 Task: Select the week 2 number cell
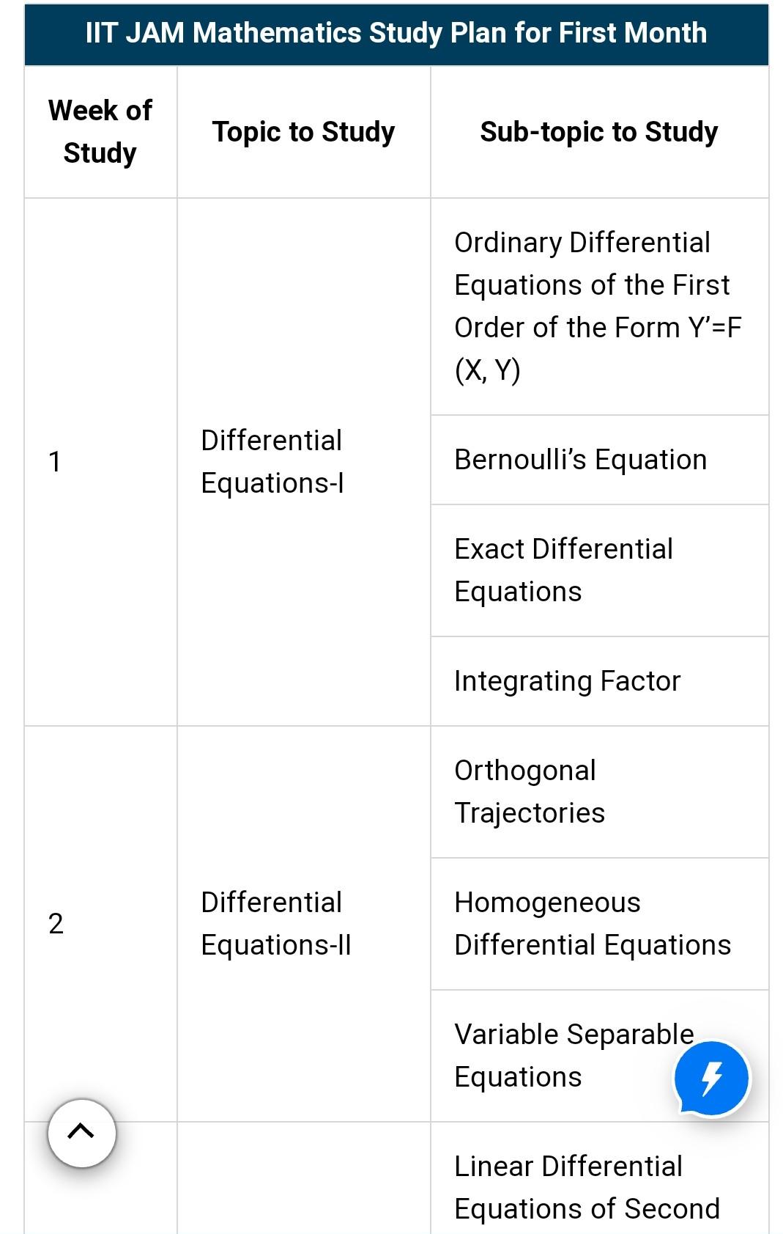(56, 924)
